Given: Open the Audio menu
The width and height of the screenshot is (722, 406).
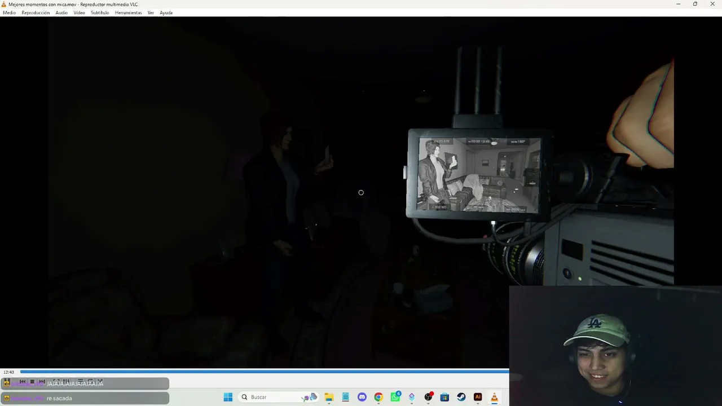Looking at the screenshot, I should (x=61, y=12).
